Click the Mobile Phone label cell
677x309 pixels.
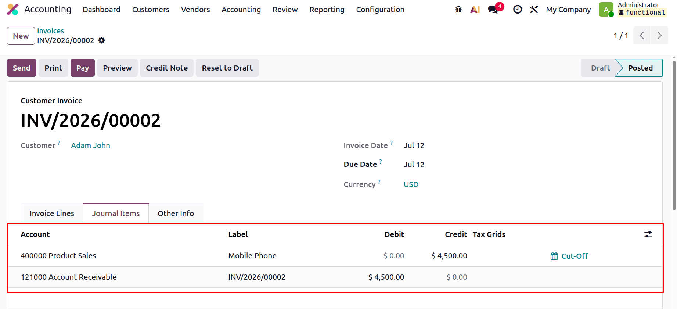[x=252, y=256]
